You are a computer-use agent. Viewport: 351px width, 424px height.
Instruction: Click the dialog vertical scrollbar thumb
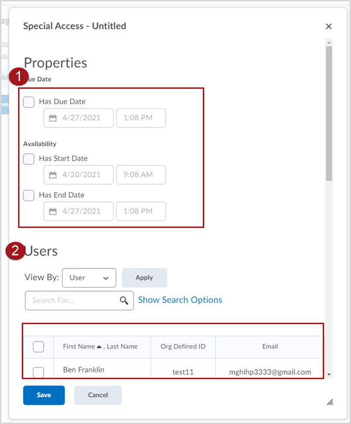329,113
